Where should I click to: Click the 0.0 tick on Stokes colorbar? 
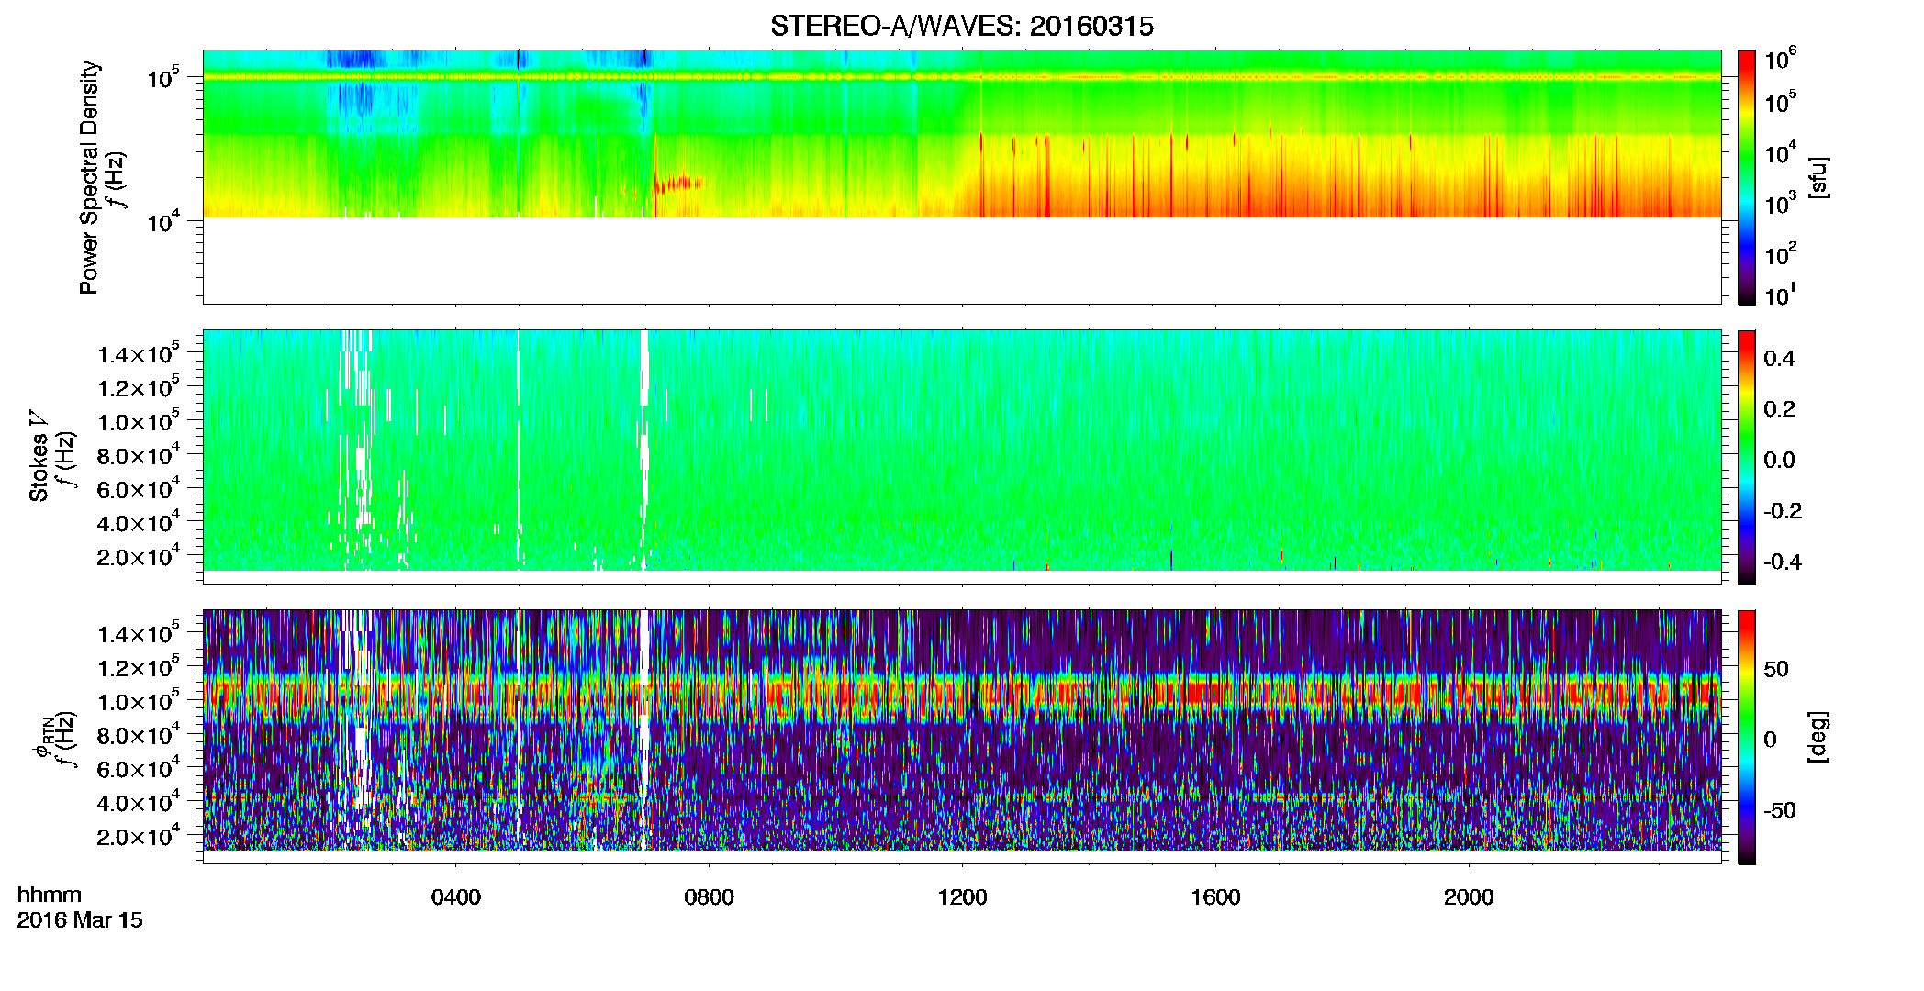pyautogui.click(x=1779, y=460)
